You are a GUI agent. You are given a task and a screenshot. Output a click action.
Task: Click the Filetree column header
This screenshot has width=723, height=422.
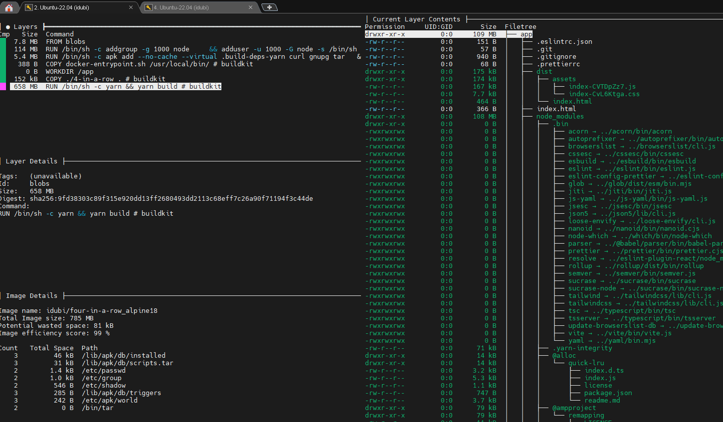[x=521, y=26]
